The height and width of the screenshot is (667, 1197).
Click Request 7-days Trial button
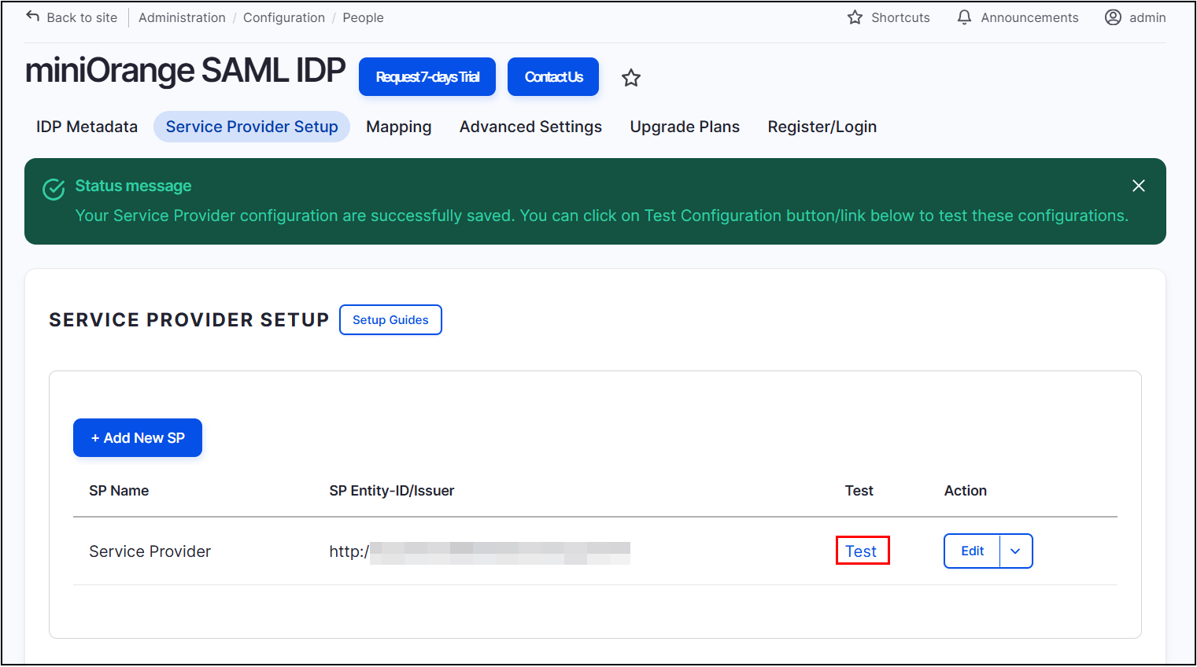coord(427,76)
